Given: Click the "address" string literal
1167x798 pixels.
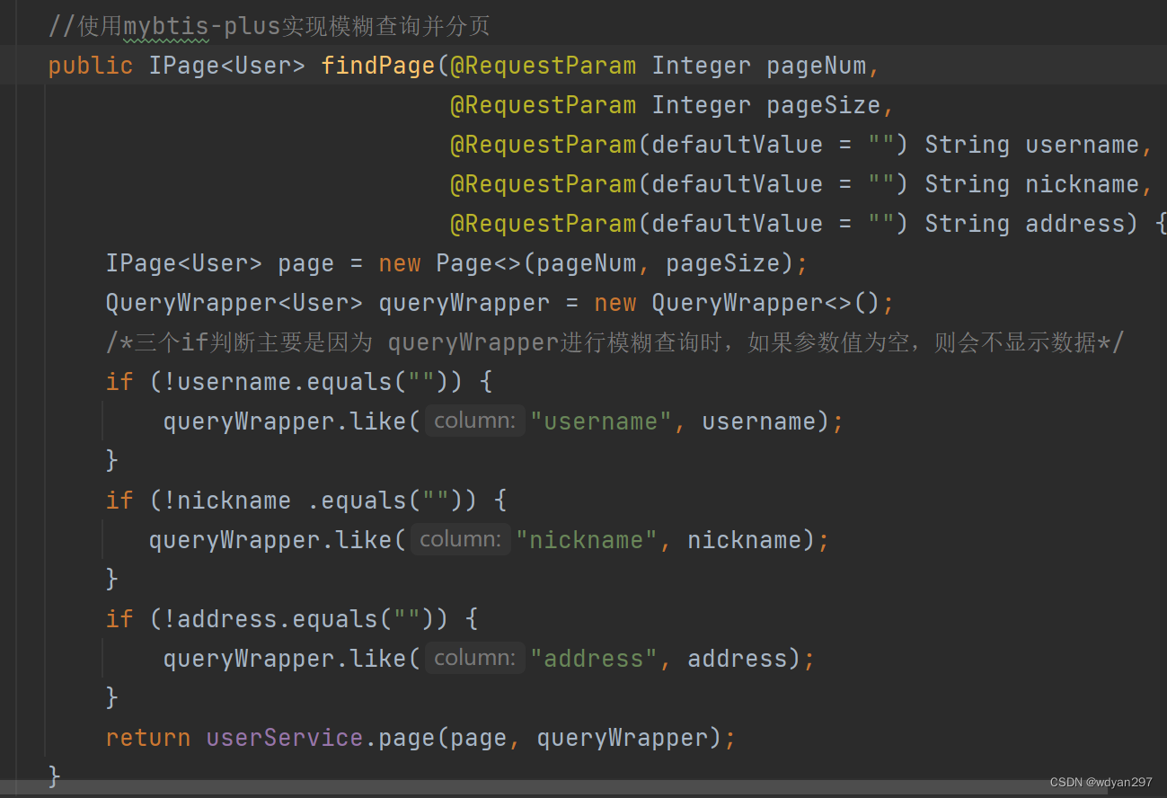Looking at the screenshot, I should point(594,659).
